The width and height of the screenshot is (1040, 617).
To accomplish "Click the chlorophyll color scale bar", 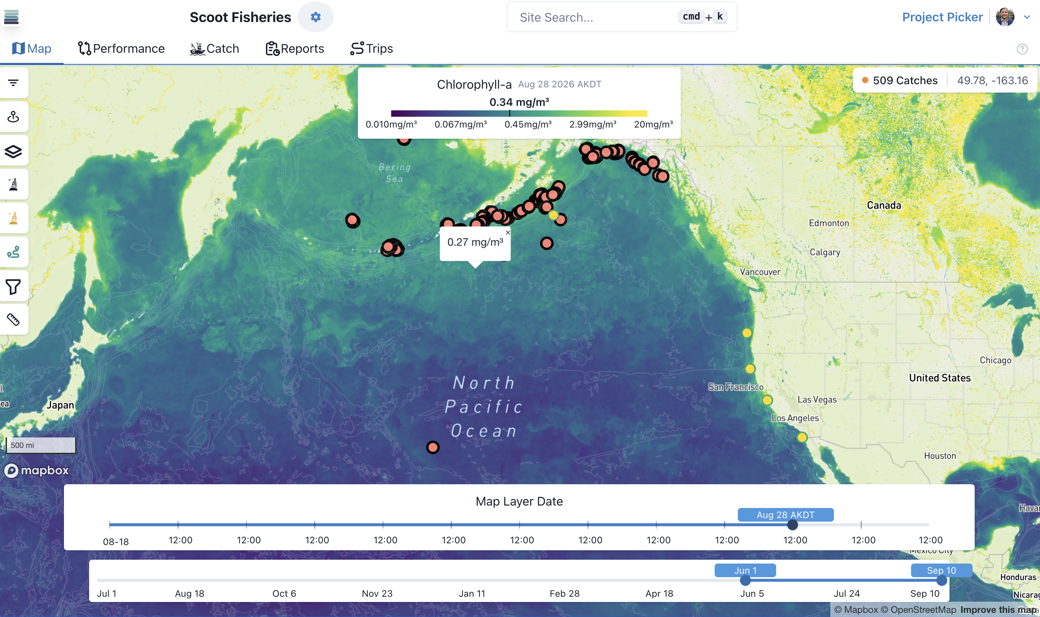I will click(x=519, y=113).
